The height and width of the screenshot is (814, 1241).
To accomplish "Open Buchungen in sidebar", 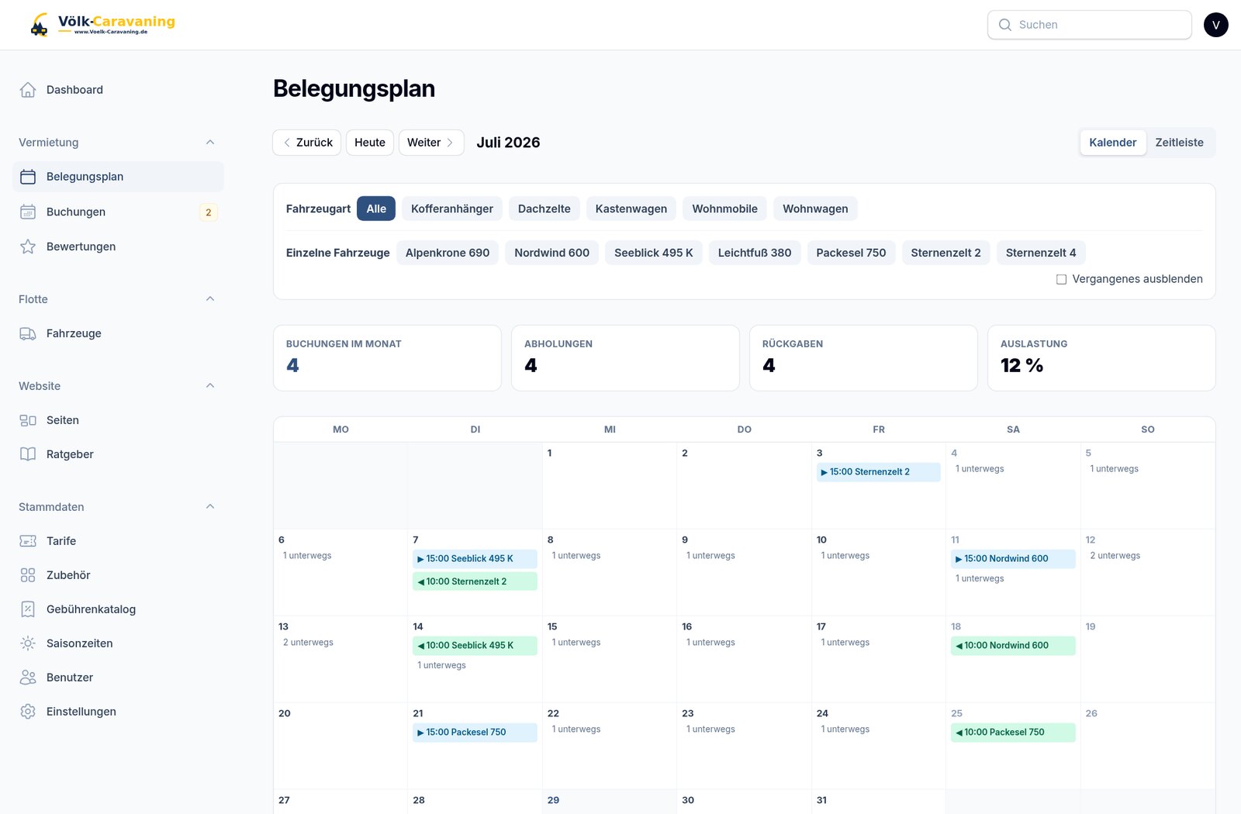I will tap(118, 212).
